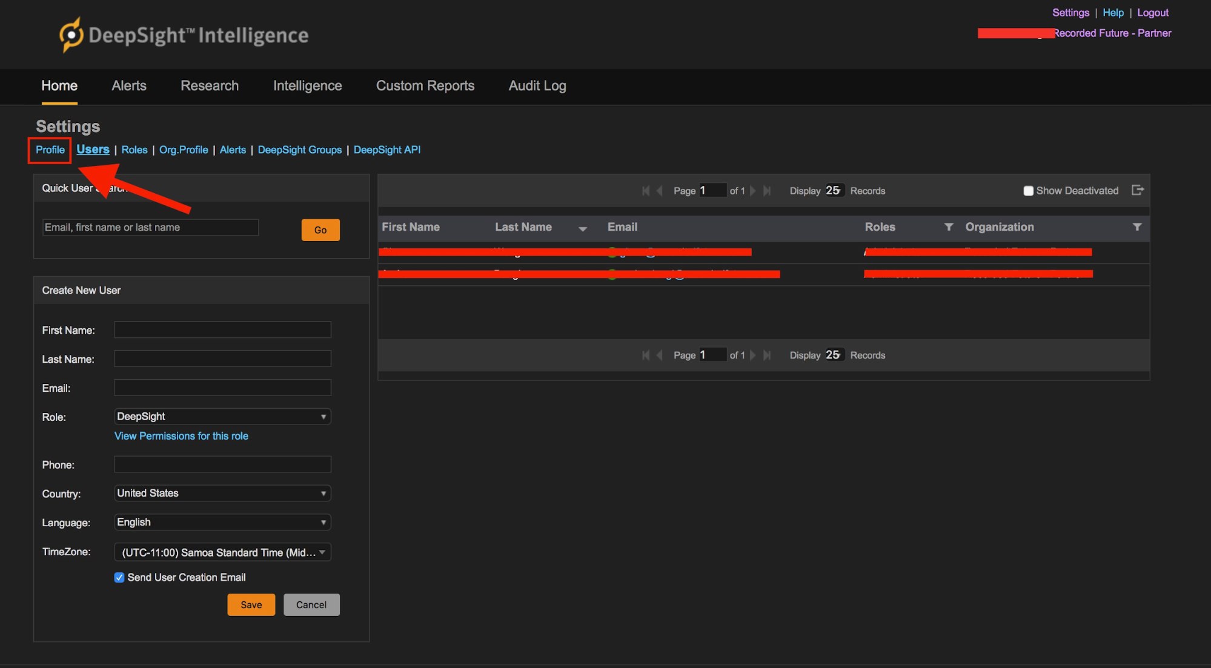
Task: Open the Research tab
Action: [210, 86]
